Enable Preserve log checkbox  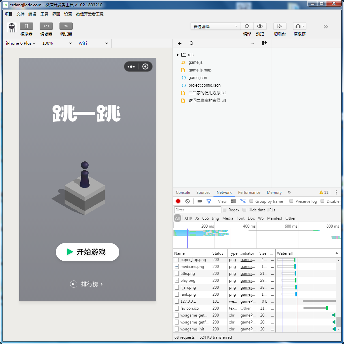click(291, 201)
